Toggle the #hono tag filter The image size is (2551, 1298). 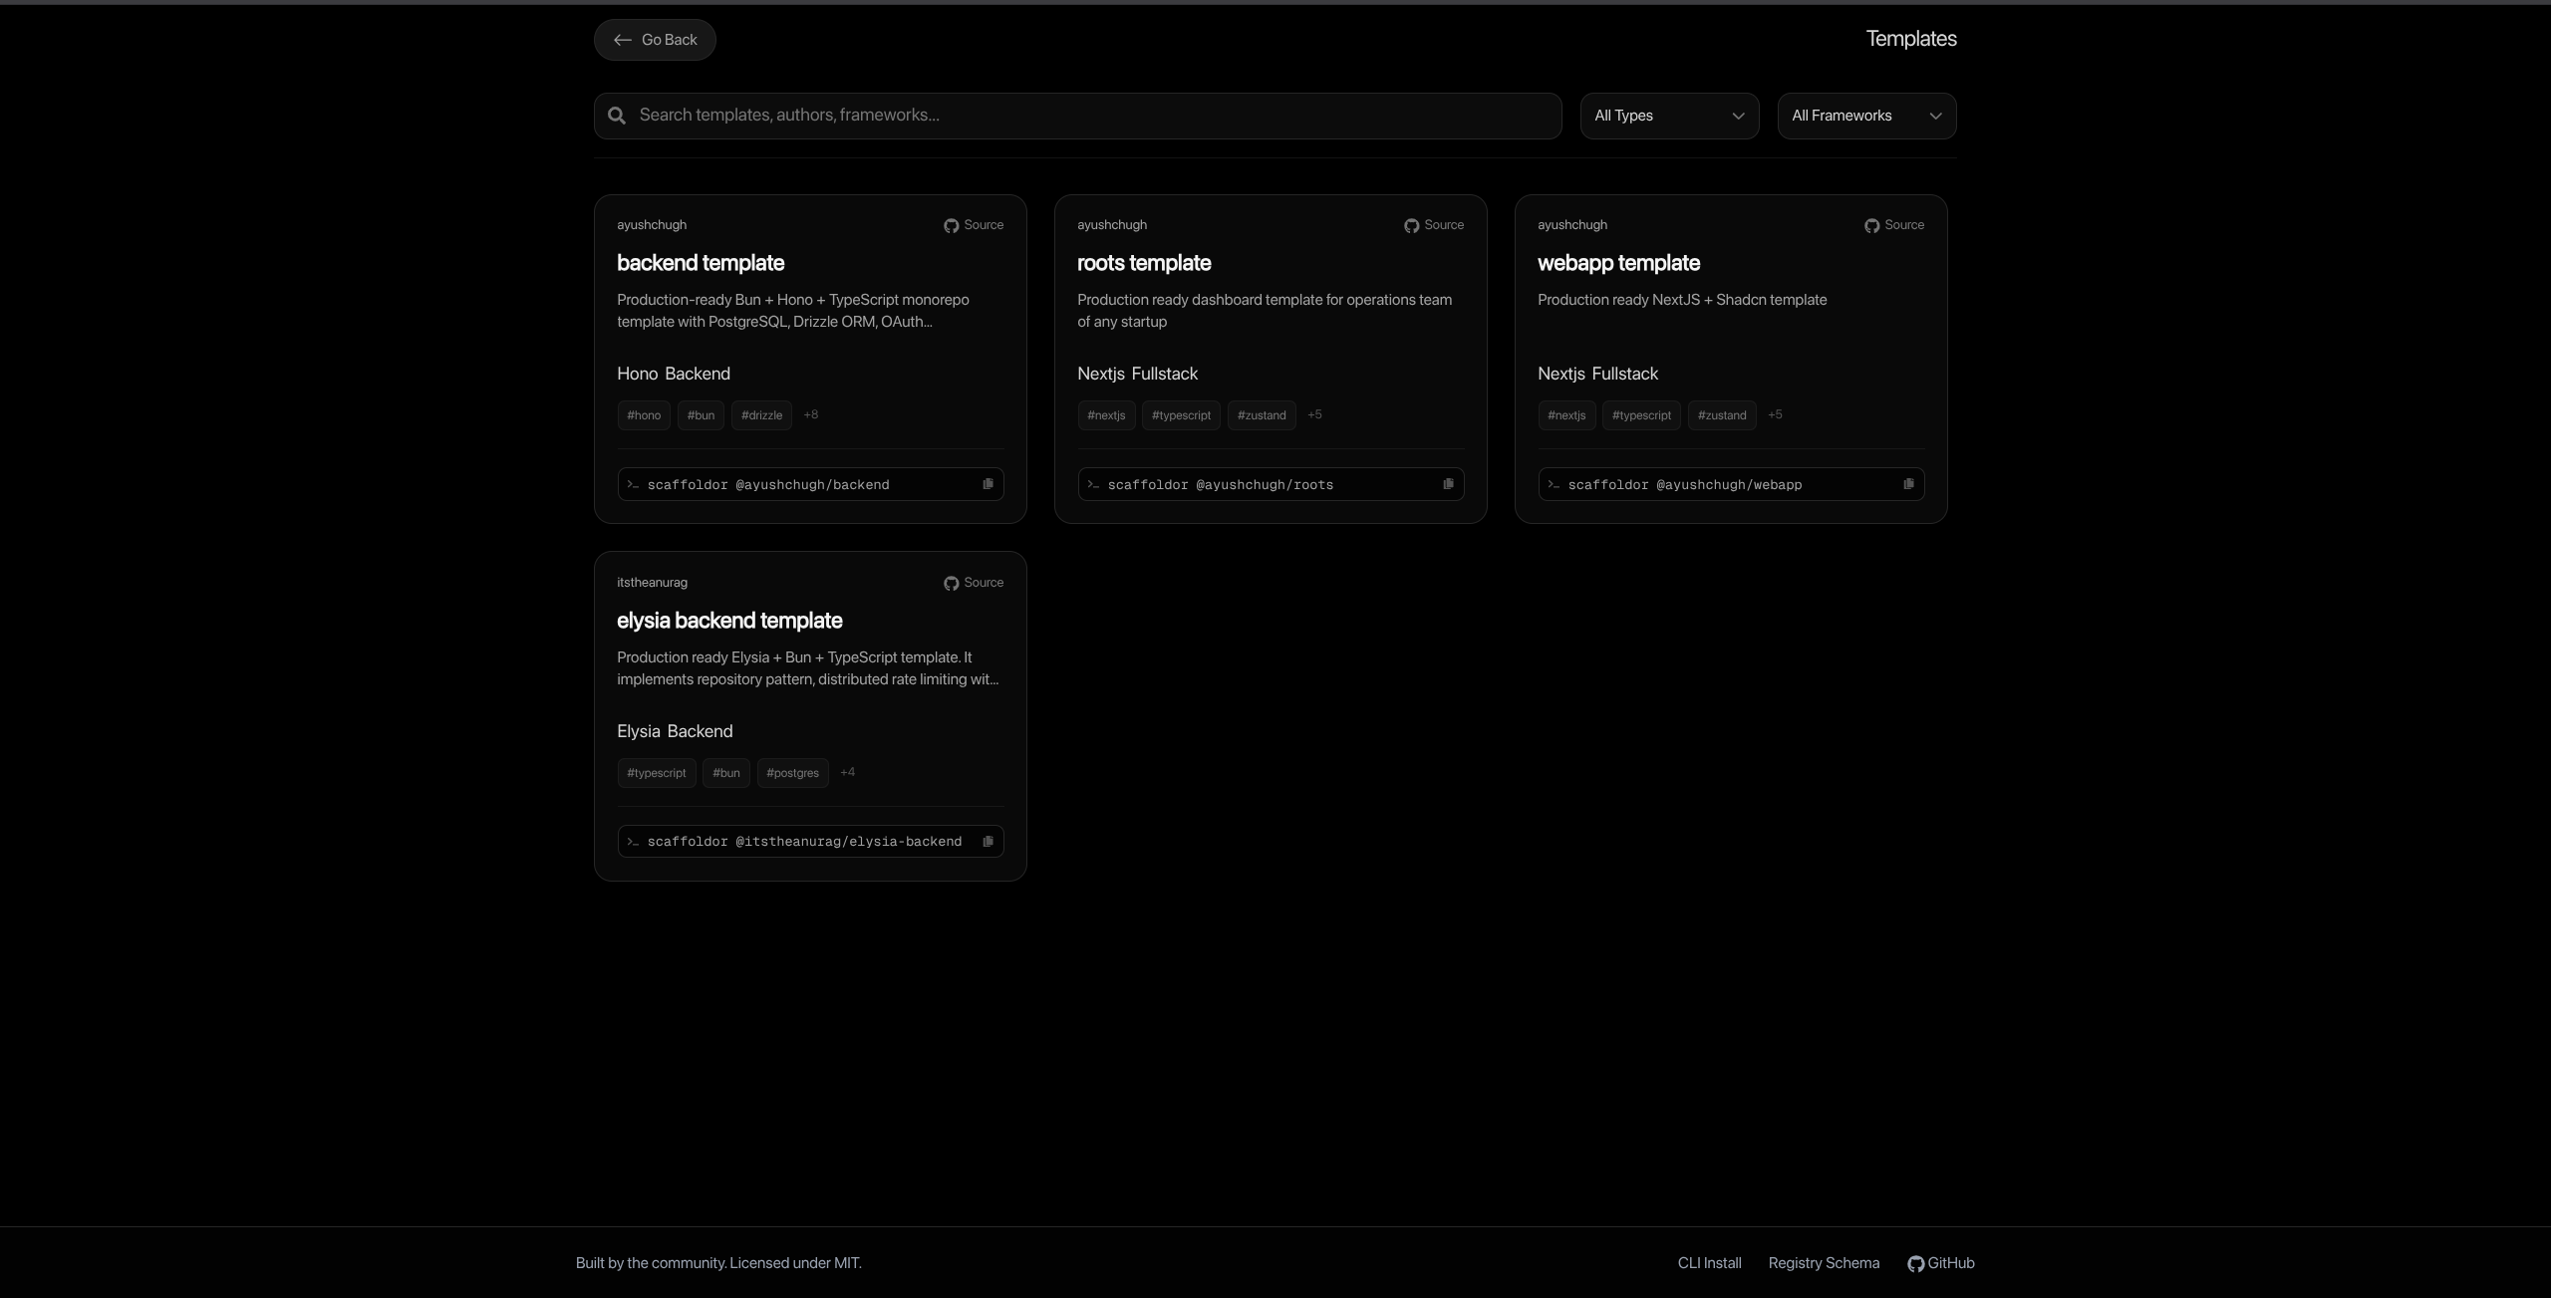click(643, 415)
